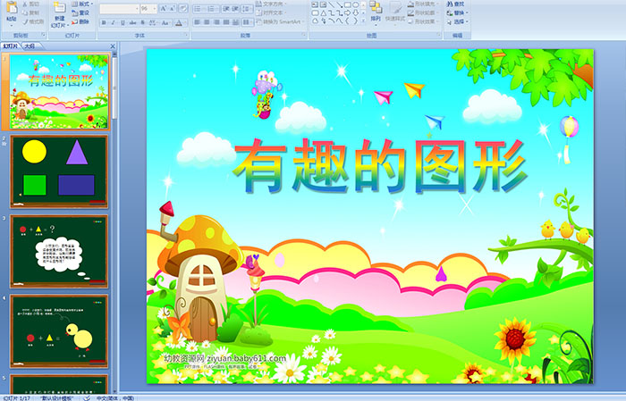Image resolution: width=626 pixels, height=401 pixels.
Task: Switch to the Slides (幻灯片) pane tab
Action: pos(11,46)
